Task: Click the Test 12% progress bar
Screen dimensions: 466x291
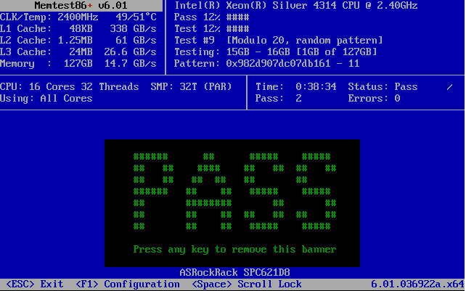Action: pos(237,29)
